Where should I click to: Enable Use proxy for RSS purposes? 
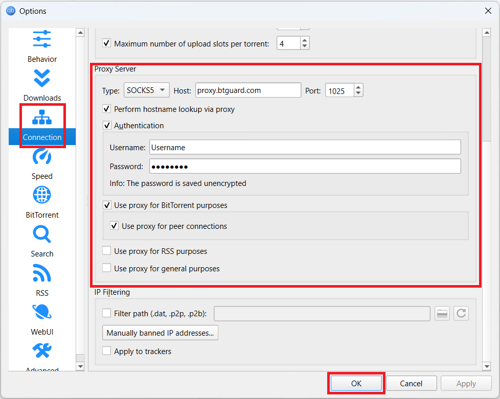(x=107, y=251)
